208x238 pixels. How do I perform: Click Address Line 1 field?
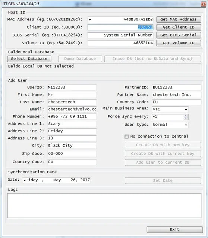point(72,124)
